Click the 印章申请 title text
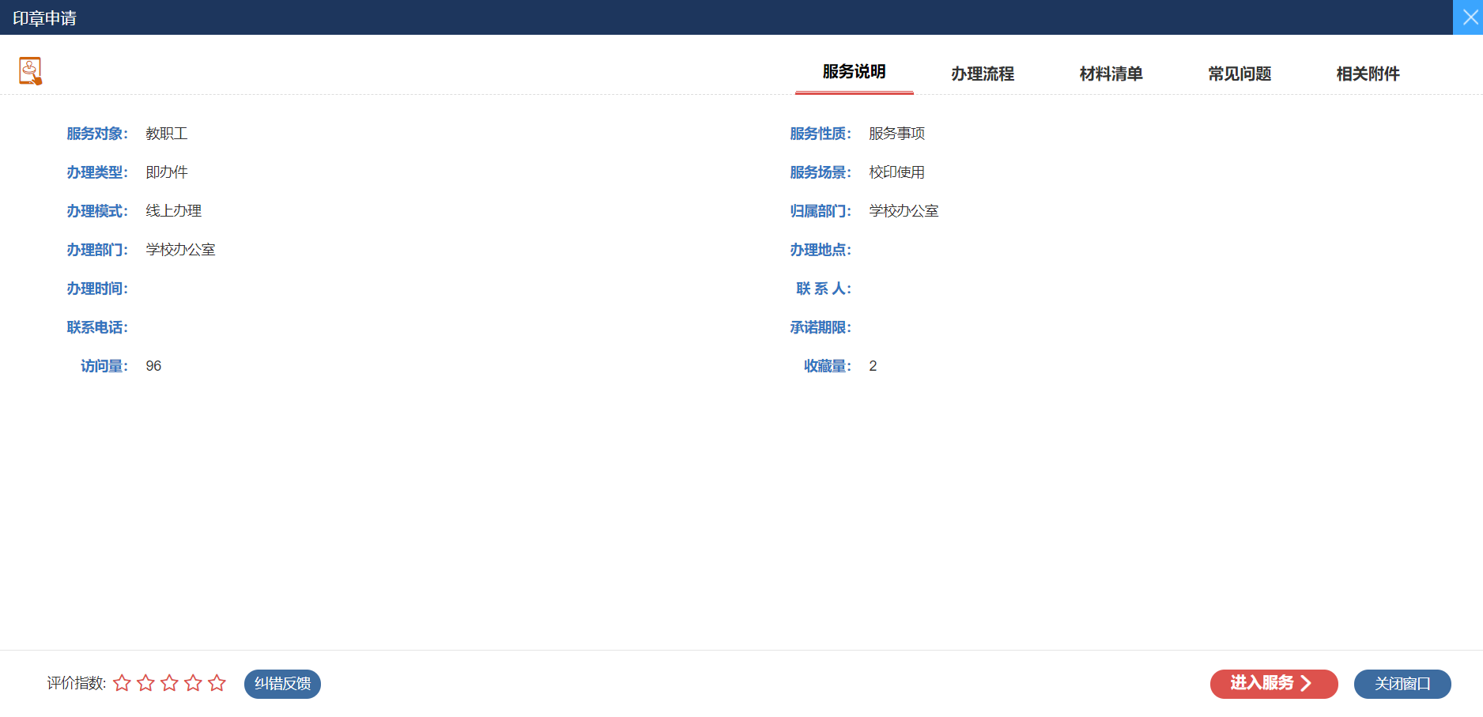Screen dimensions: 1483x717 coord(44,18)
